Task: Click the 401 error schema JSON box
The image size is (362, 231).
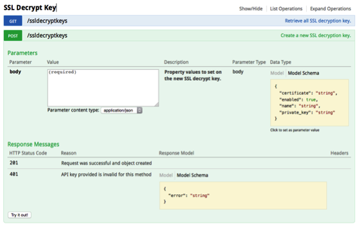Action: tap(243, 195)
